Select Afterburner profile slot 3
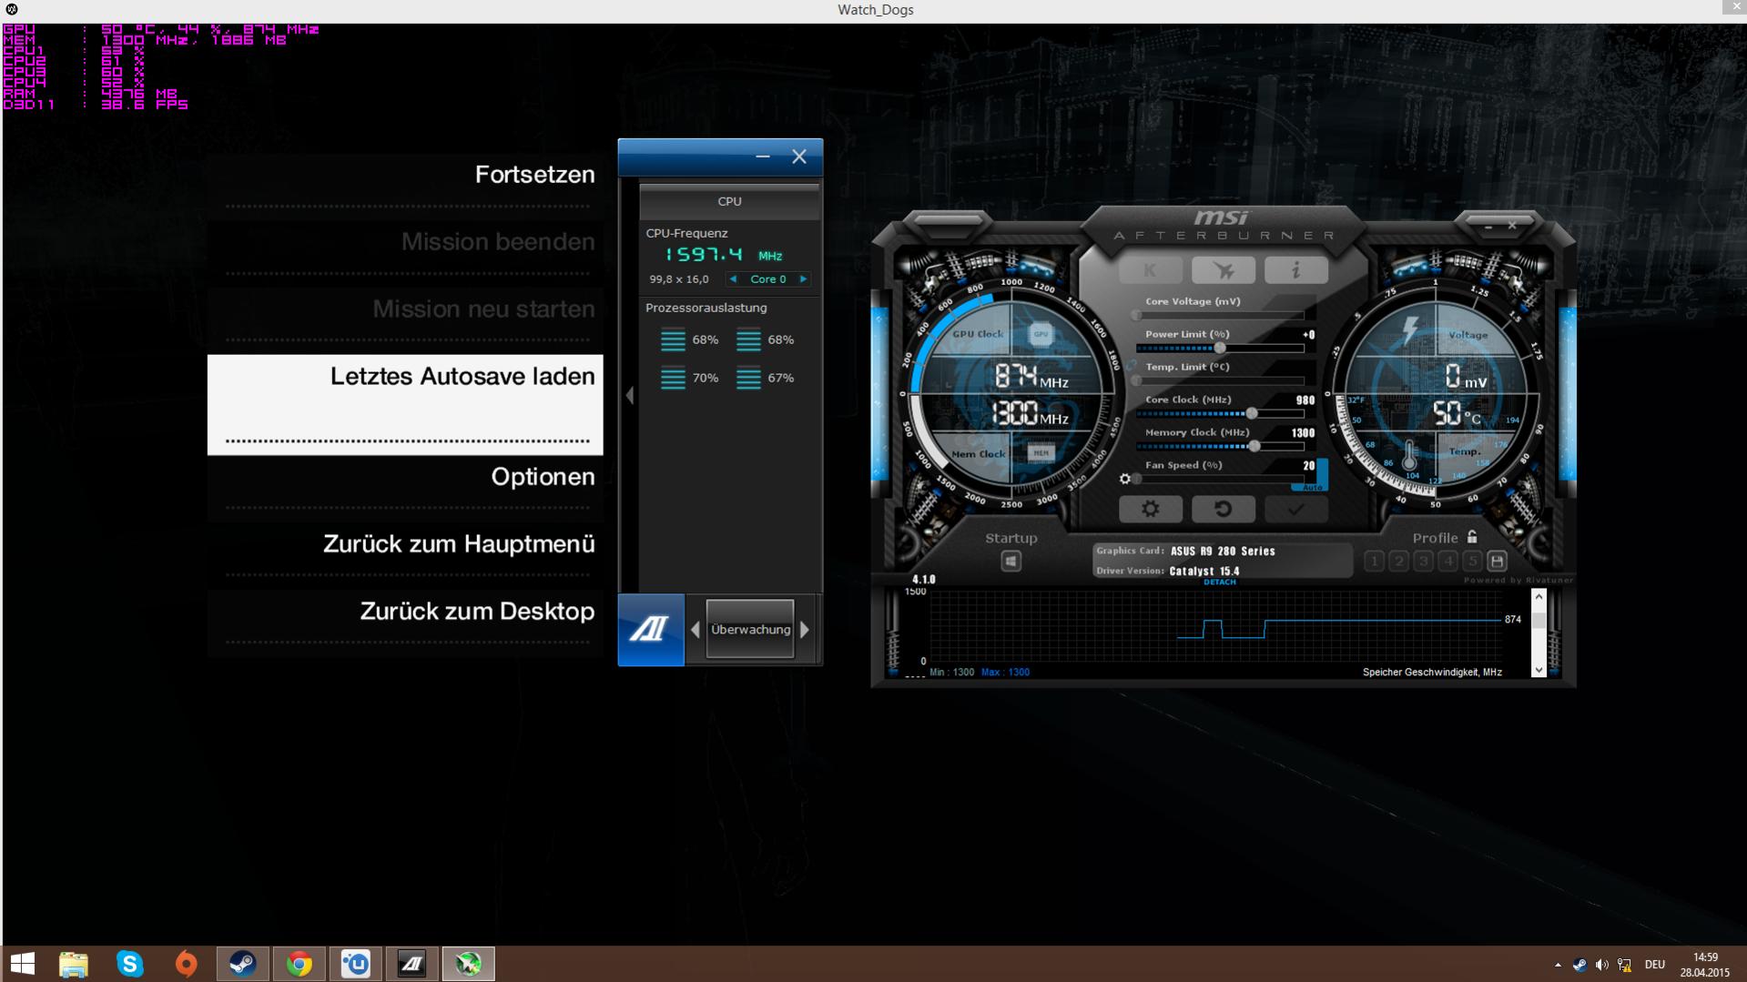This screenshot has height=982, width=1747. (x=1424, y=561)
